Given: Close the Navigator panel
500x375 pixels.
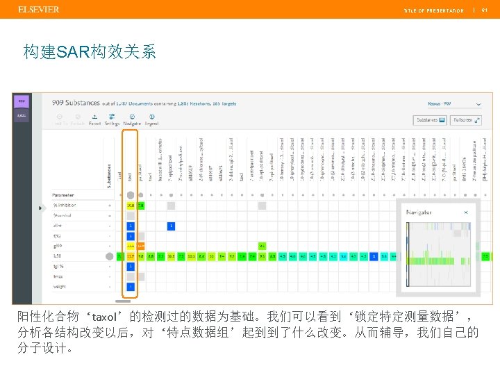Looking at the screenshot, I should [466, 212].
